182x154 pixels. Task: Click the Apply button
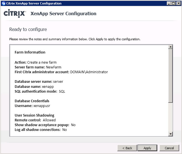point(147,148)
